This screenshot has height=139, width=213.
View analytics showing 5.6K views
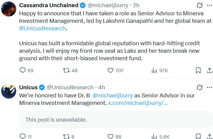pos(161,136)
